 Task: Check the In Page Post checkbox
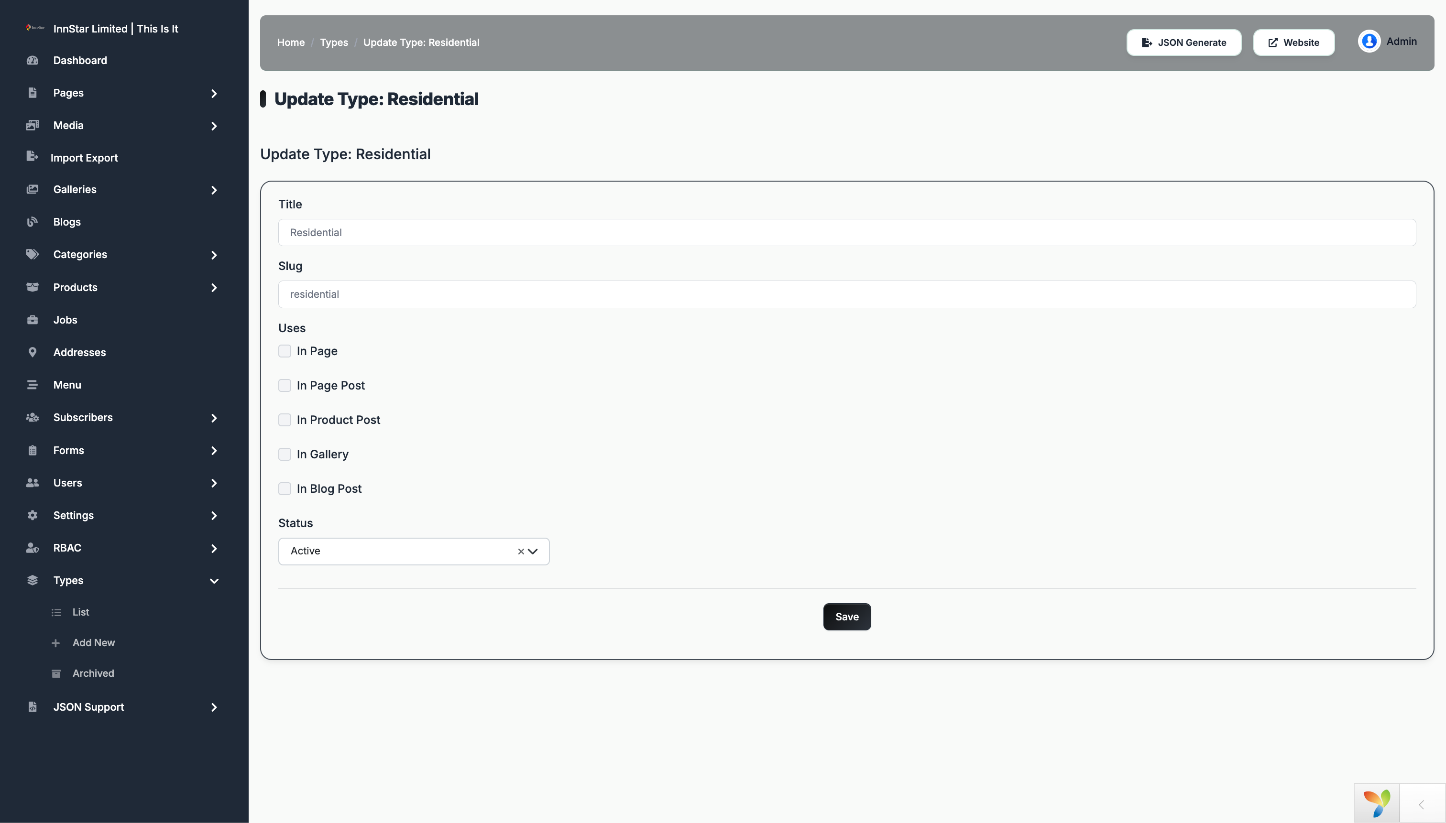coord(285,386)
